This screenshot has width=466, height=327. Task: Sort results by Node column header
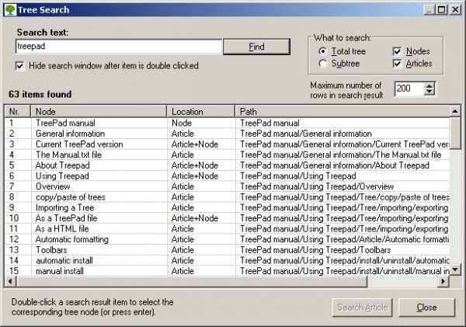click(99, 112)
